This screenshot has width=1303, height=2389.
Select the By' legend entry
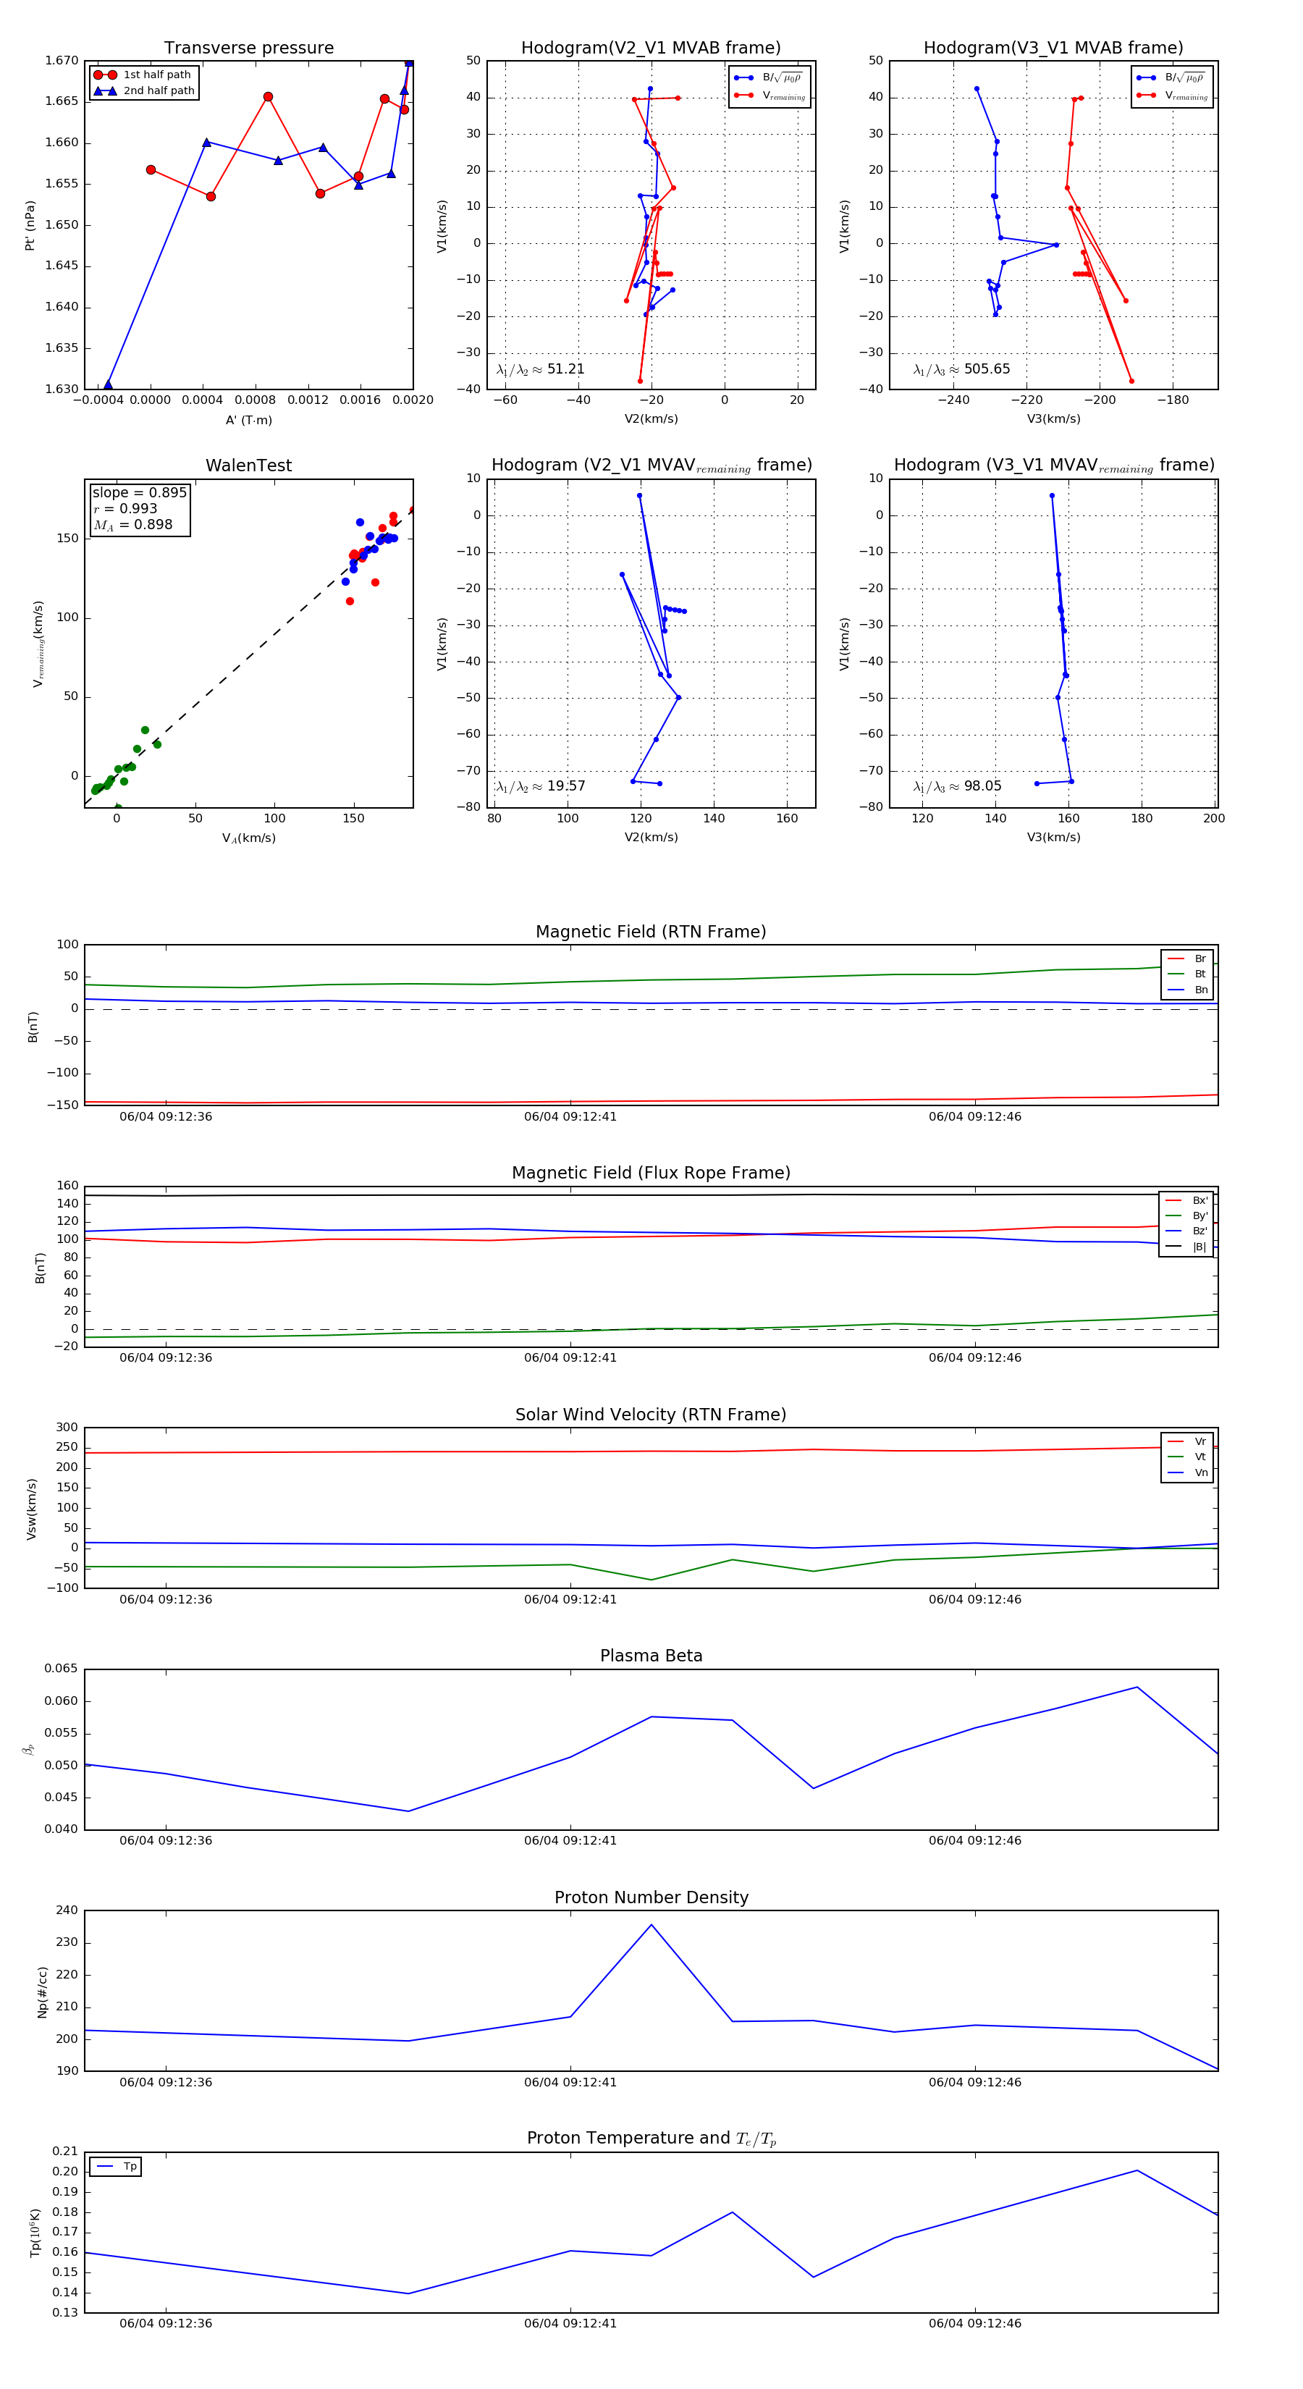click(x=1186, y=1215)
